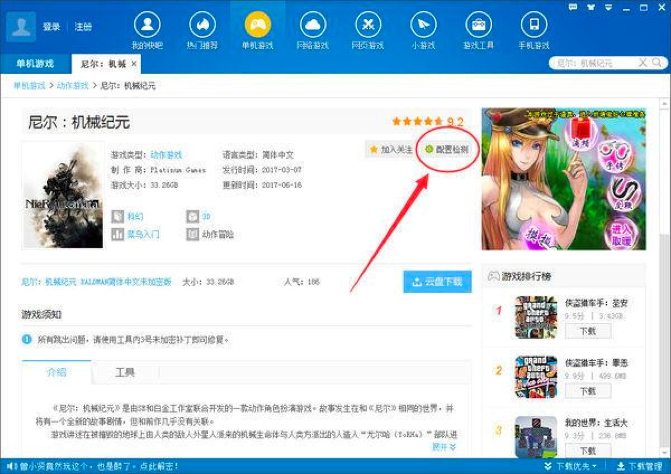Screen dimensions: 671x474
Task: Download 我的世界：生活大 game
Action: [588, 451]
